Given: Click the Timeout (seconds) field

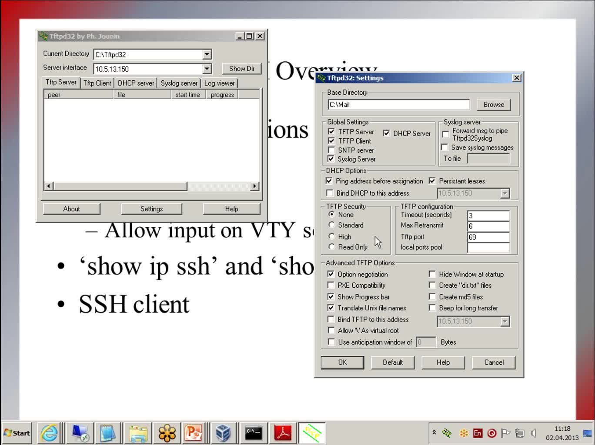Looking at the screenshot, I should click(488, 216).
